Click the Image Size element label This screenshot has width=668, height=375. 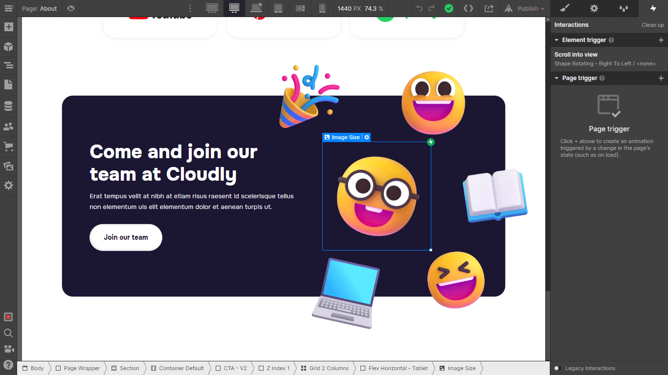[x=342, y=137]
